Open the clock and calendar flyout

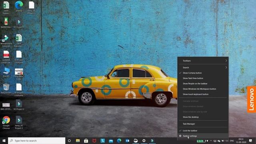coord(241,141)
